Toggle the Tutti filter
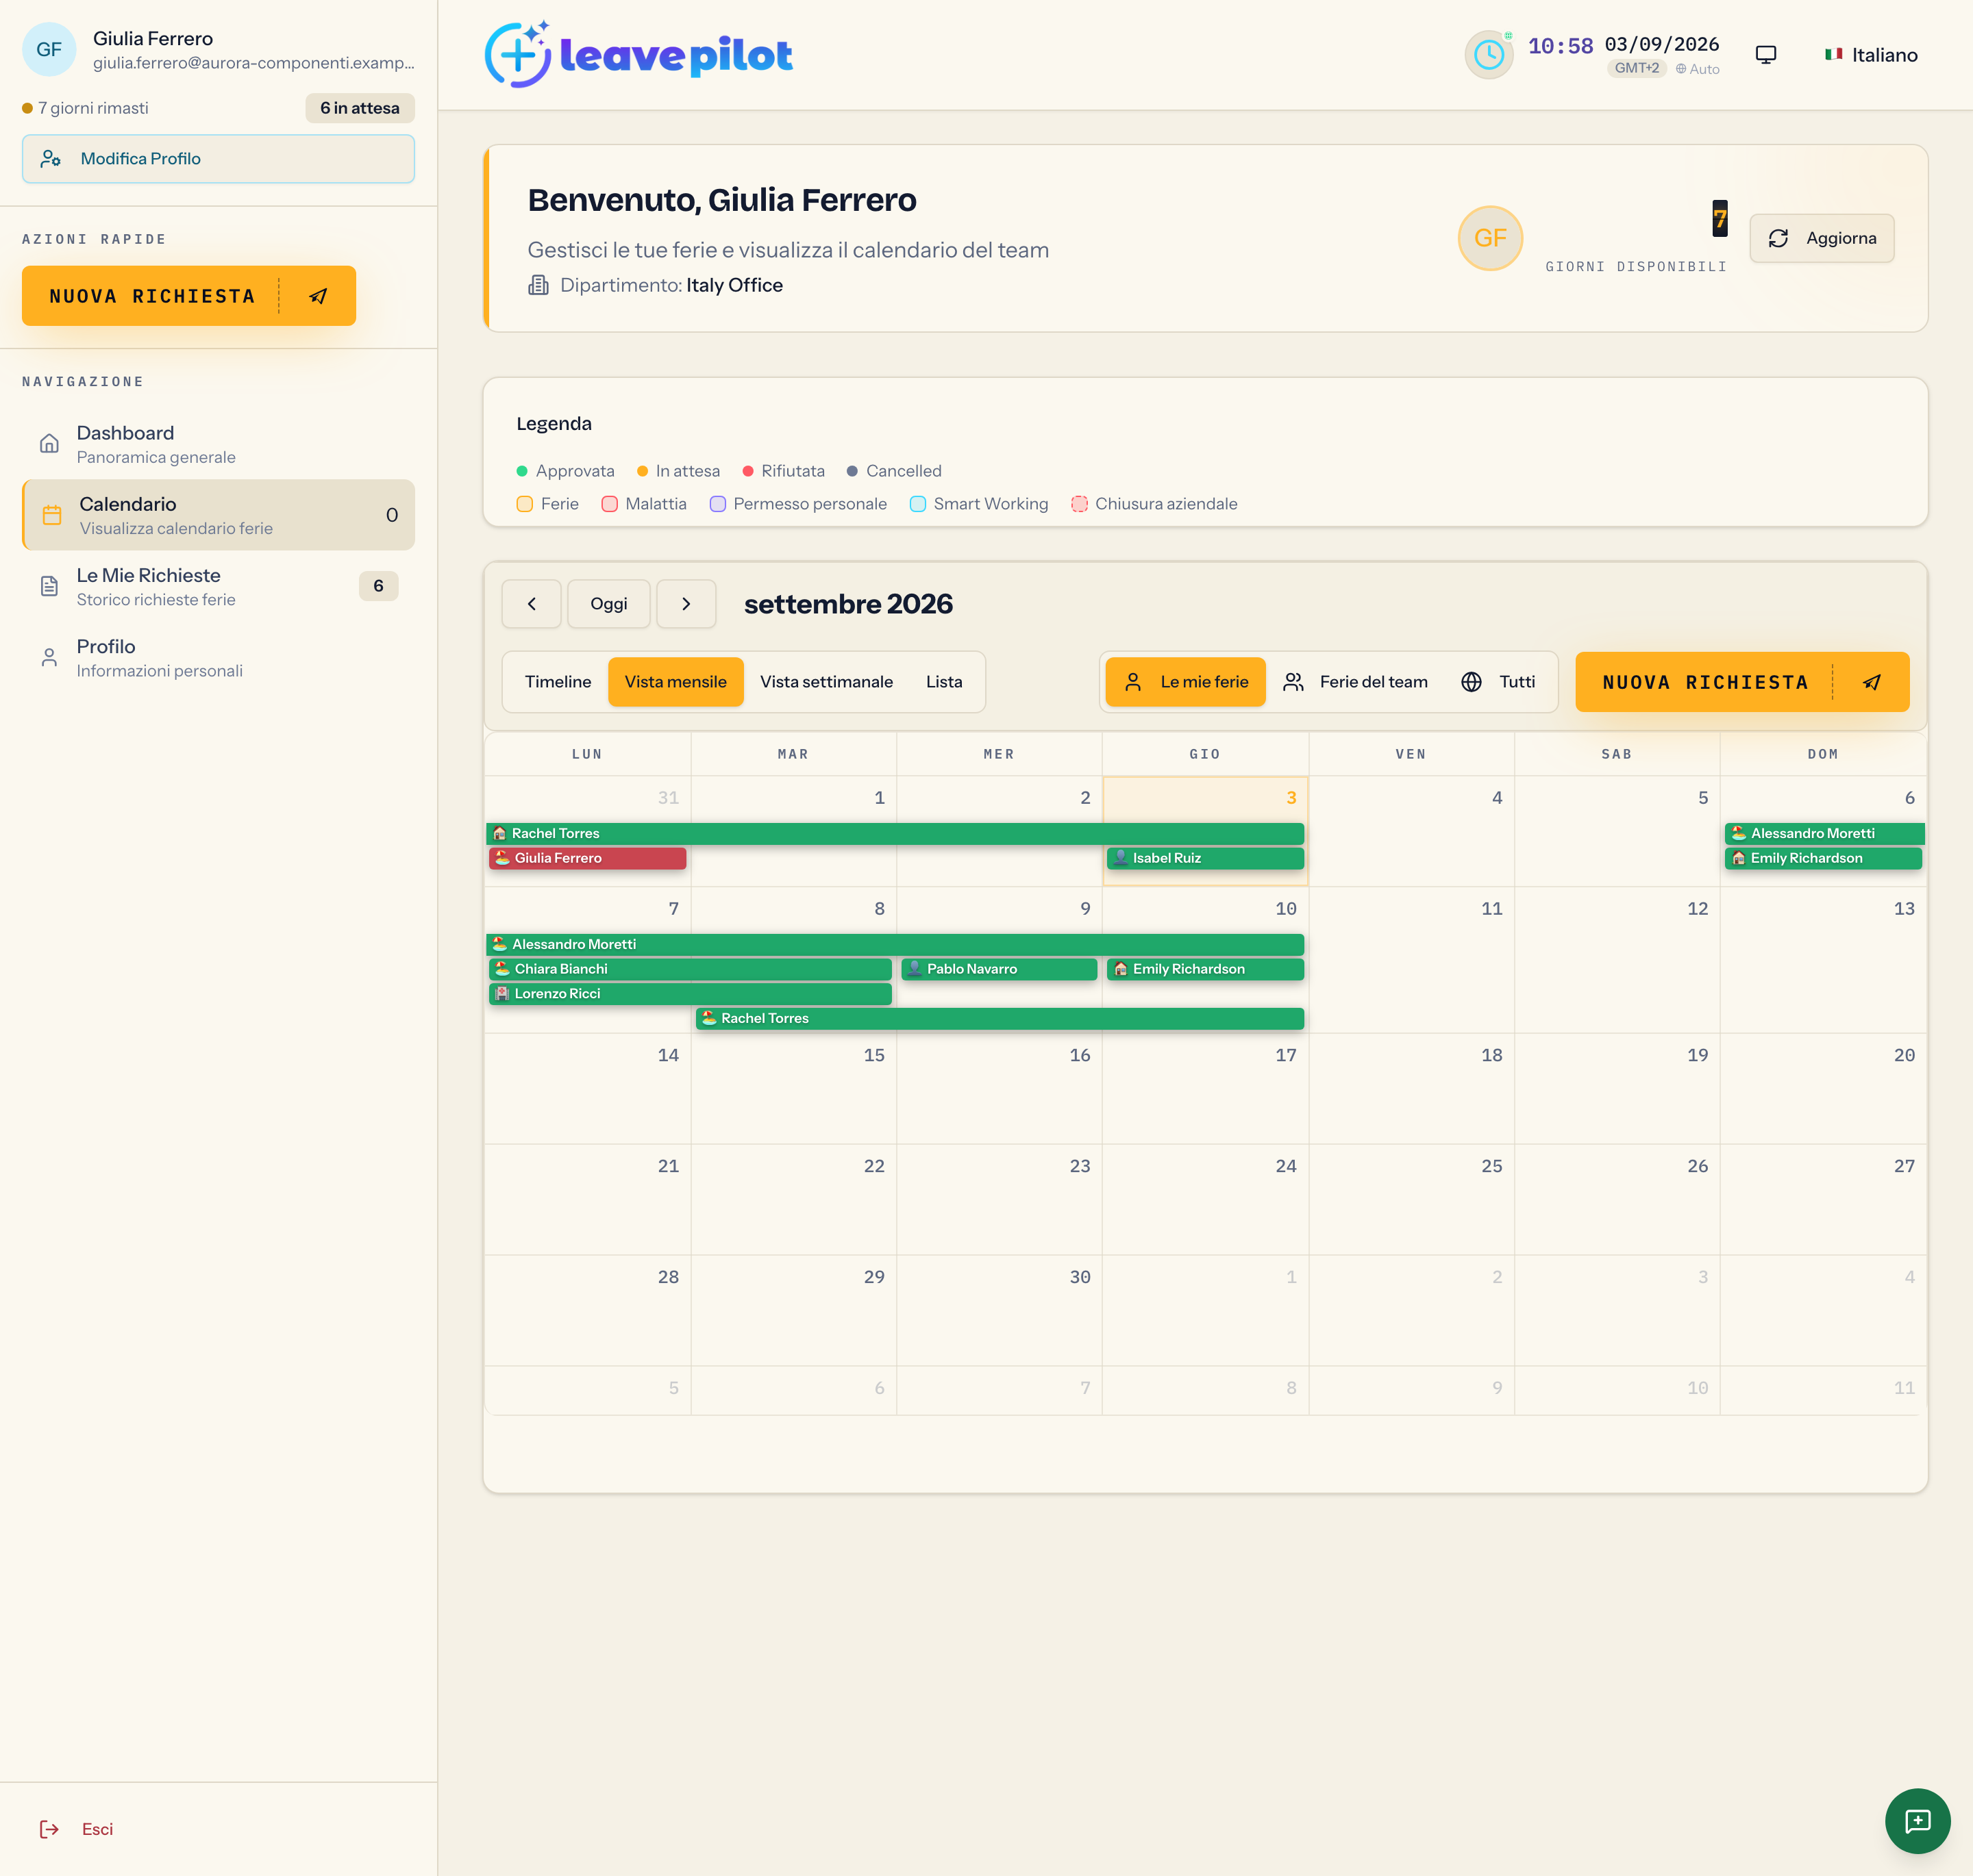The image size is (1973, 1876). pos(1499,682)
